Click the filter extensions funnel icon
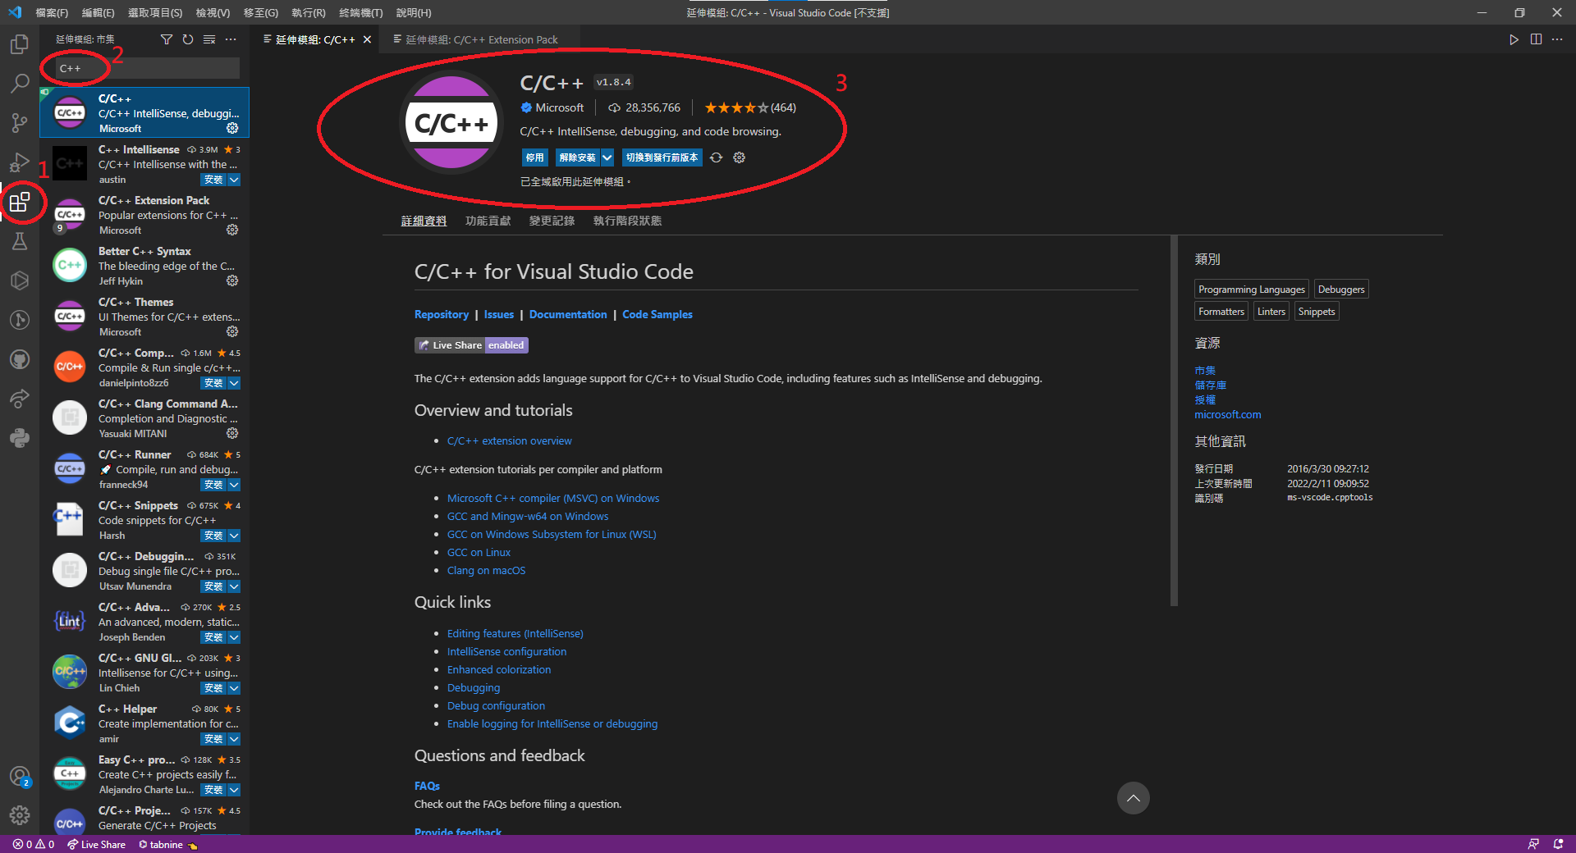Viewport: 1576px width, 853px height. pos(167,39)
